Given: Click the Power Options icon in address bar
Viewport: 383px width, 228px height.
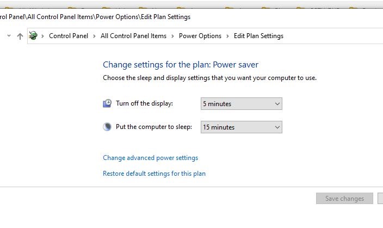Looking at the screenshot, I should point(33,36).
